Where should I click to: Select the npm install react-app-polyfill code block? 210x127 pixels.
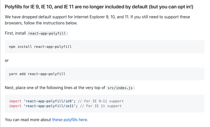105,47
